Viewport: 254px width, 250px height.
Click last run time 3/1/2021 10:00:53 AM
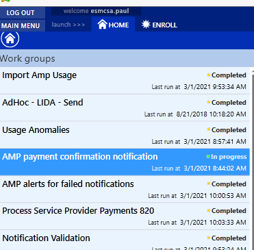coord(213,196)
